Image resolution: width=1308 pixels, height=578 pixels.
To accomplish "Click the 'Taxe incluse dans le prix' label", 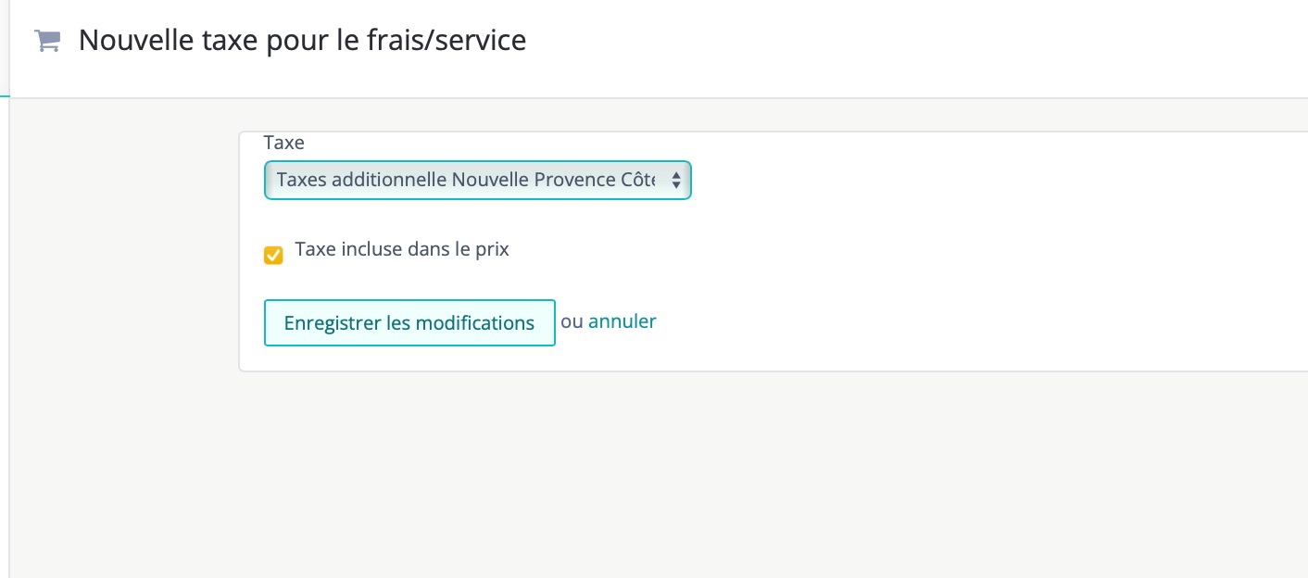I will click(402, 249).
